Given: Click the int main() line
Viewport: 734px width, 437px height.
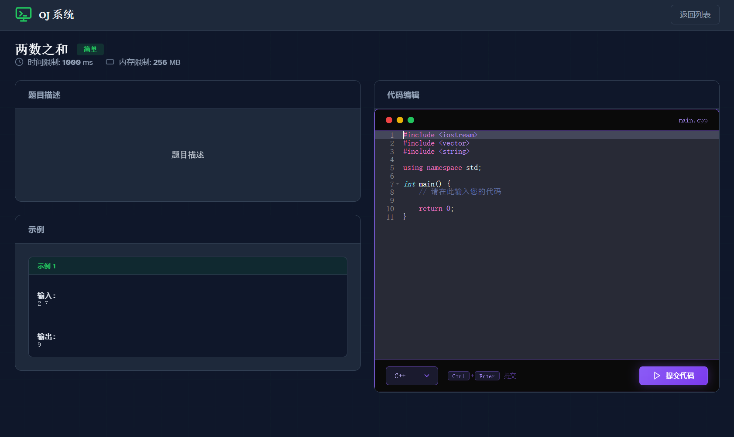Looking at the screenshot, I should [x=427, y=184].
